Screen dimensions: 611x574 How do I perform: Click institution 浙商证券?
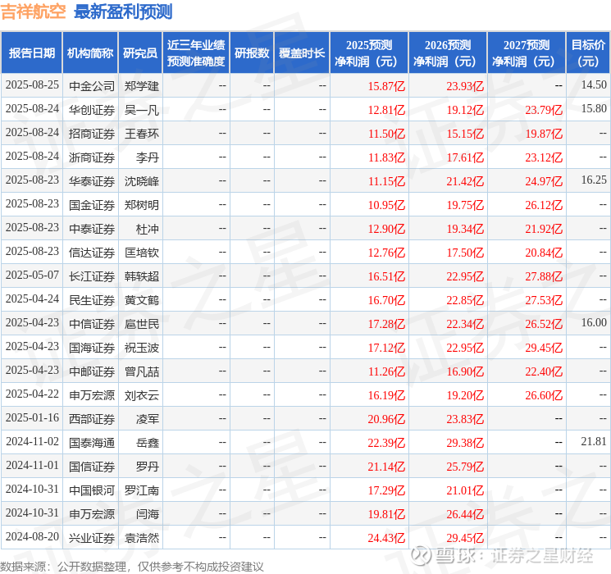(x=92, y=157)
